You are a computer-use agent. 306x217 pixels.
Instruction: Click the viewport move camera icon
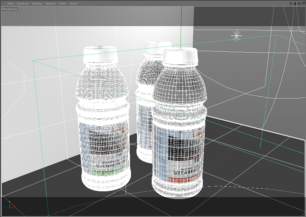pos(291,4)
